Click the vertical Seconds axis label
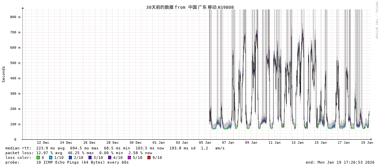 4,74
